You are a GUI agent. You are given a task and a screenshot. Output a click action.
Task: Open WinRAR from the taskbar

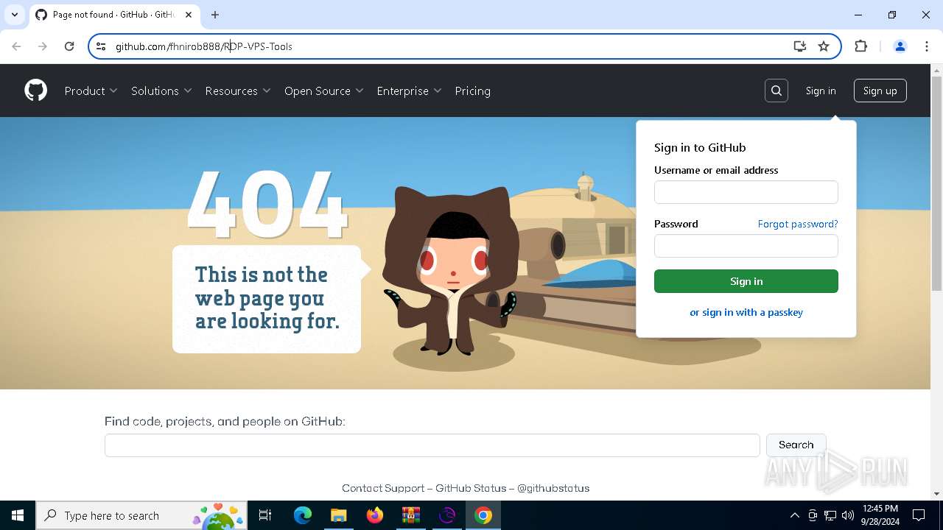pos(410,515)
